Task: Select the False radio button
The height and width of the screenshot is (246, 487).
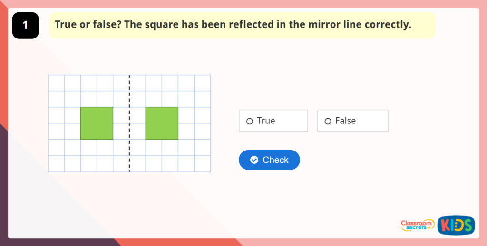Action: (328, 122)
